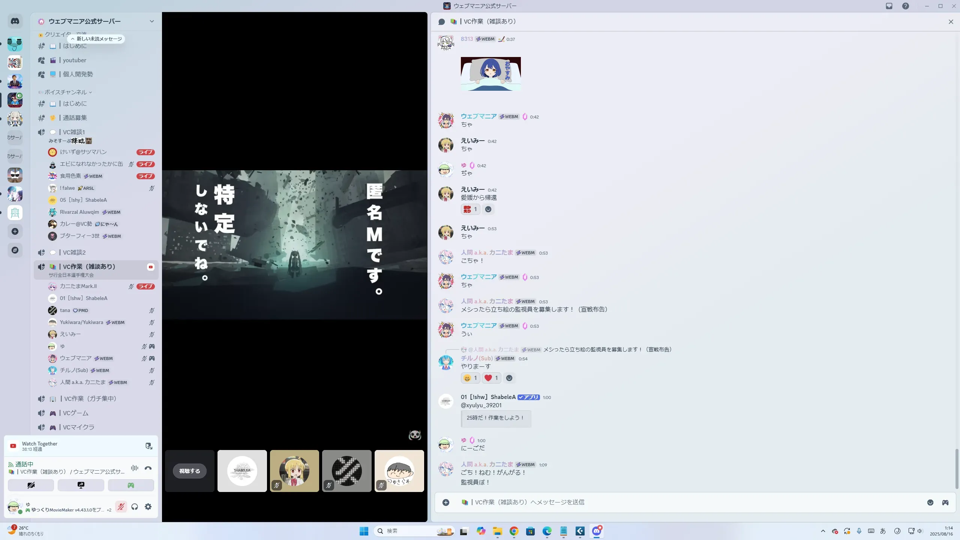Click add a server plus icon
The width and height of the screenshot is (960, 540).
[x=15, y=231]
